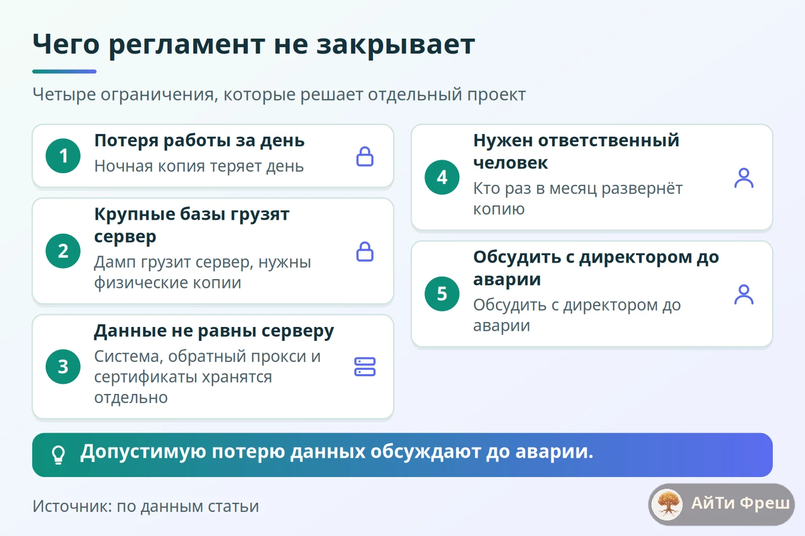
Task: Click the lock icon in "Крупные базы грузят сервер" card
Action: pyautogui.click(x=365, y=251)
